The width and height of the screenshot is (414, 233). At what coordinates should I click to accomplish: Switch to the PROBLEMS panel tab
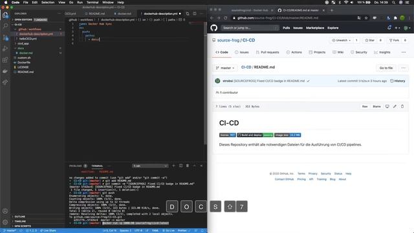point(76,166)
